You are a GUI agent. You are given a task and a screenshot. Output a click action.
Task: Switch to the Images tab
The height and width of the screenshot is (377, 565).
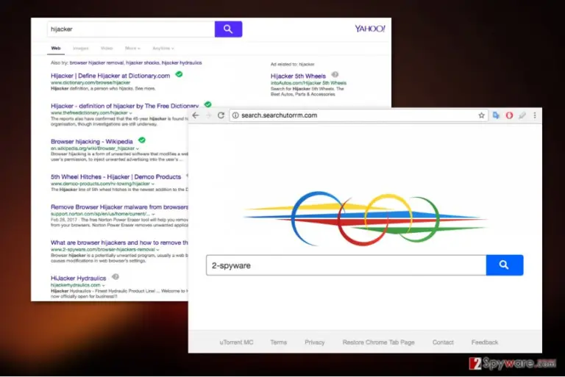(81, 49)
